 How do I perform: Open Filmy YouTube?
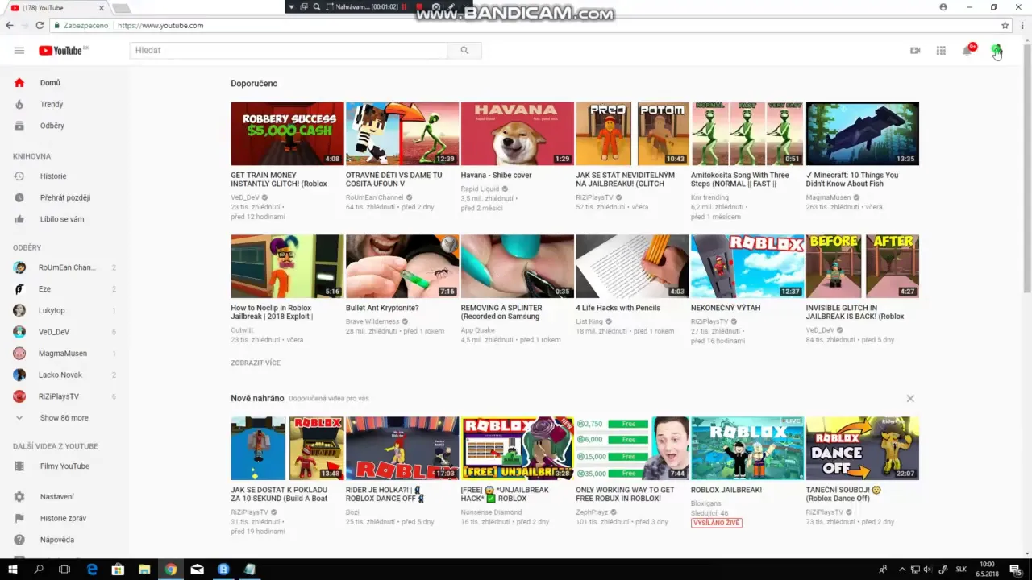(64, 466)
